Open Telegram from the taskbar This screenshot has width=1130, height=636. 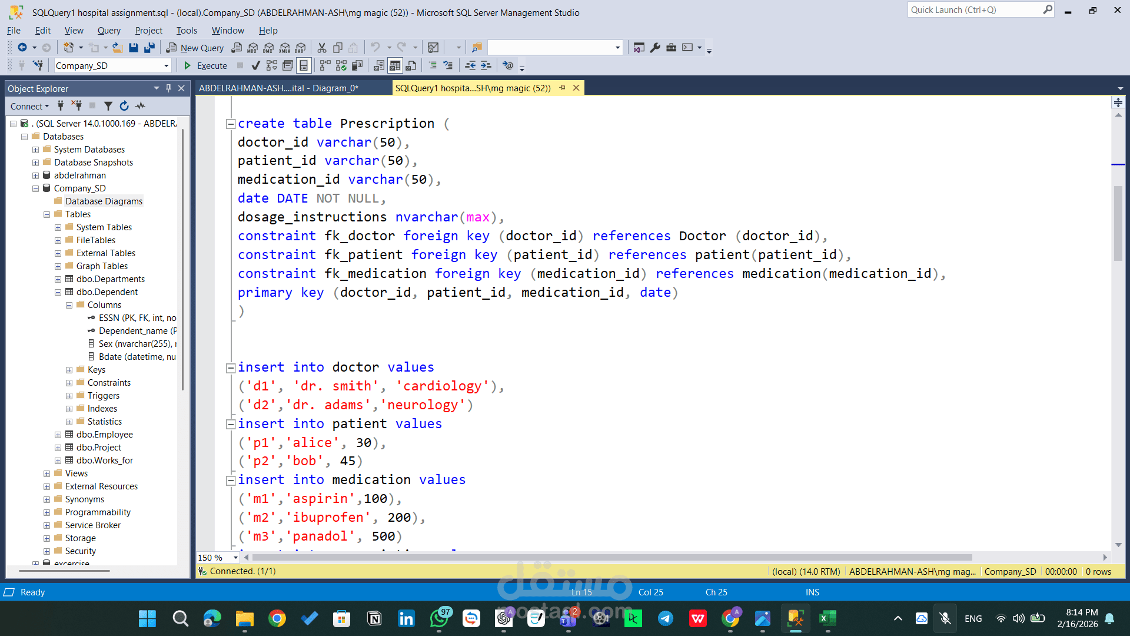pos(666,618)
